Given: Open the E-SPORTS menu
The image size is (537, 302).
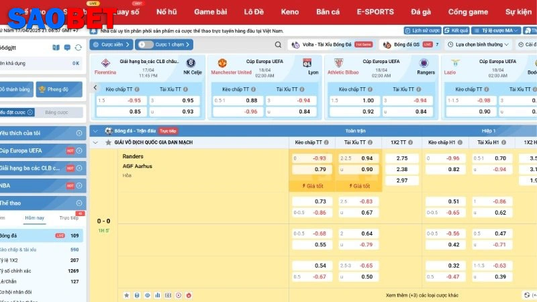Looking at the screenshot, I should pyautogui.click(x=375, y=12).
